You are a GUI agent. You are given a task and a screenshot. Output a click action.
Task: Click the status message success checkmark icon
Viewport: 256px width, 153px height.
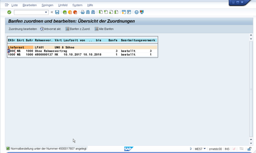point(8,148)
